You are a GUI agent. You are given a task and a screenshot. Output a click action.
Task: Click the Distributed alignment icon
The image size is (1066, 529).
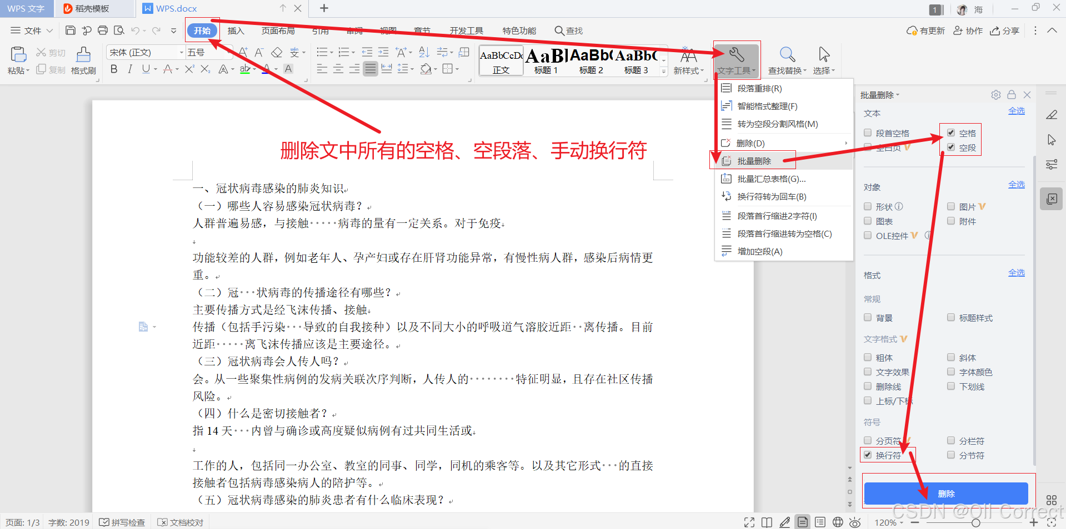coord(387,69)
